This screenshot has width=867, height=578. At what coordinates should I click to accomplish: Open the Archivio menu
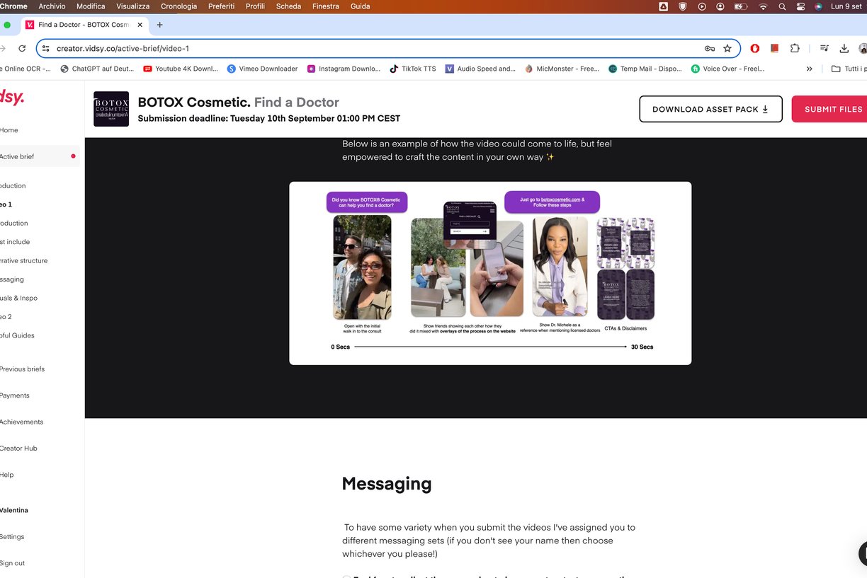coord(52,6)
